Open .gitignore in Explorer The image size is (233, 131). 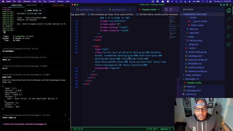[x=193, y=44]
